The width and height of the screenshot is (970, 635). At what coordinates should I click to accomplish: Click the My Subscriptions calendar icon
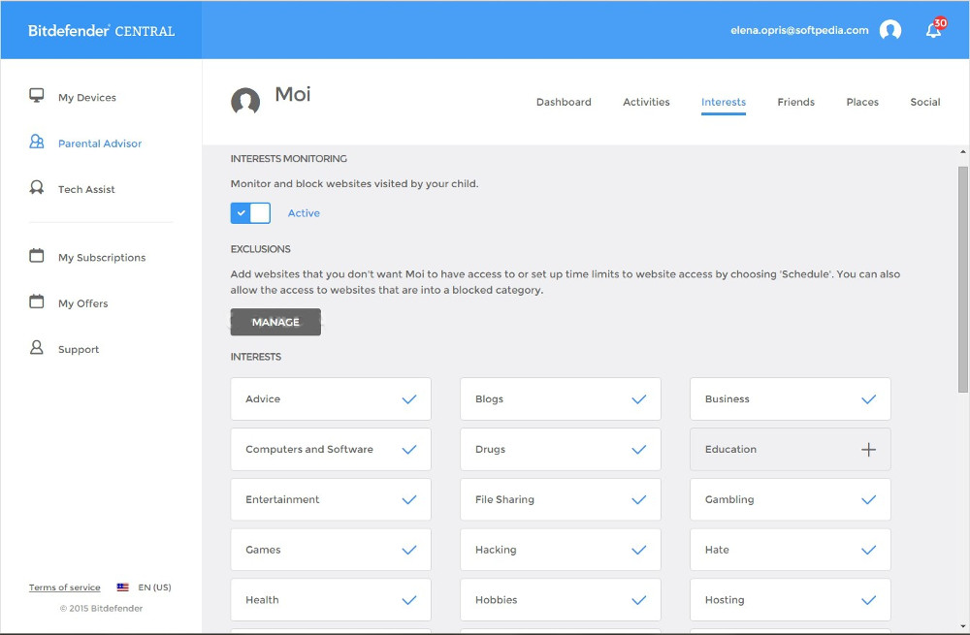37,257
